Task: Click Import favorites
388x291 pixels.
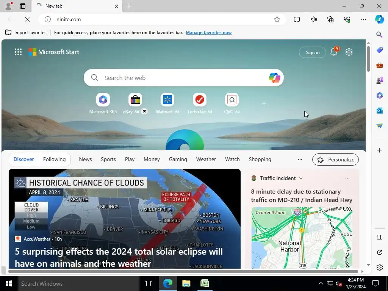Action: click(x=26, y=33)
